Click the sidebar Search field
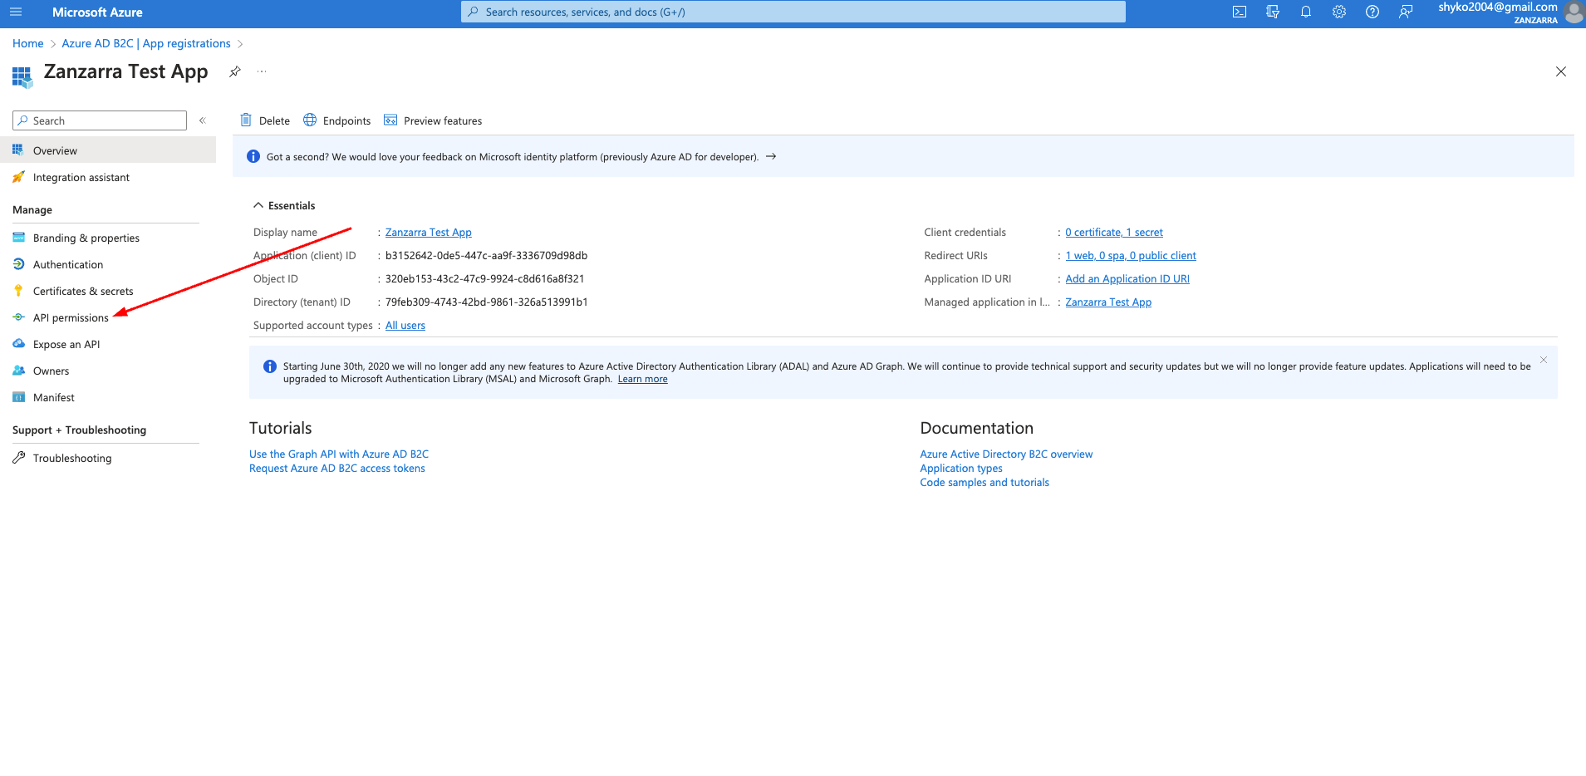The width and height of the screenshot is (1586, 776). point(100,120)
